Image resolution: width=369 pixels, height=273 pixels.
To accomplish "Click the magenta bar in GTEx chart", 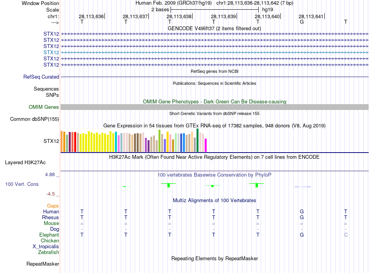I will tap(205, 145).
